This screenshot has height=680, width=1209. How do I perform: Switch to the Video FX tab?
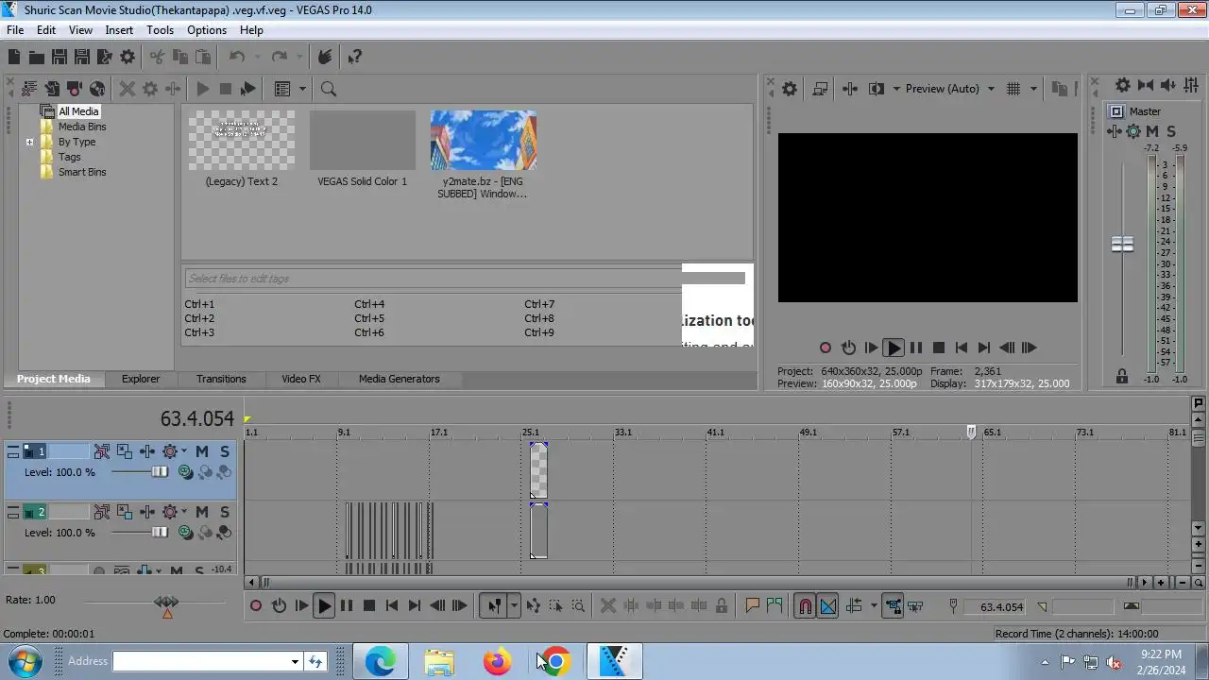coord(301,379)
